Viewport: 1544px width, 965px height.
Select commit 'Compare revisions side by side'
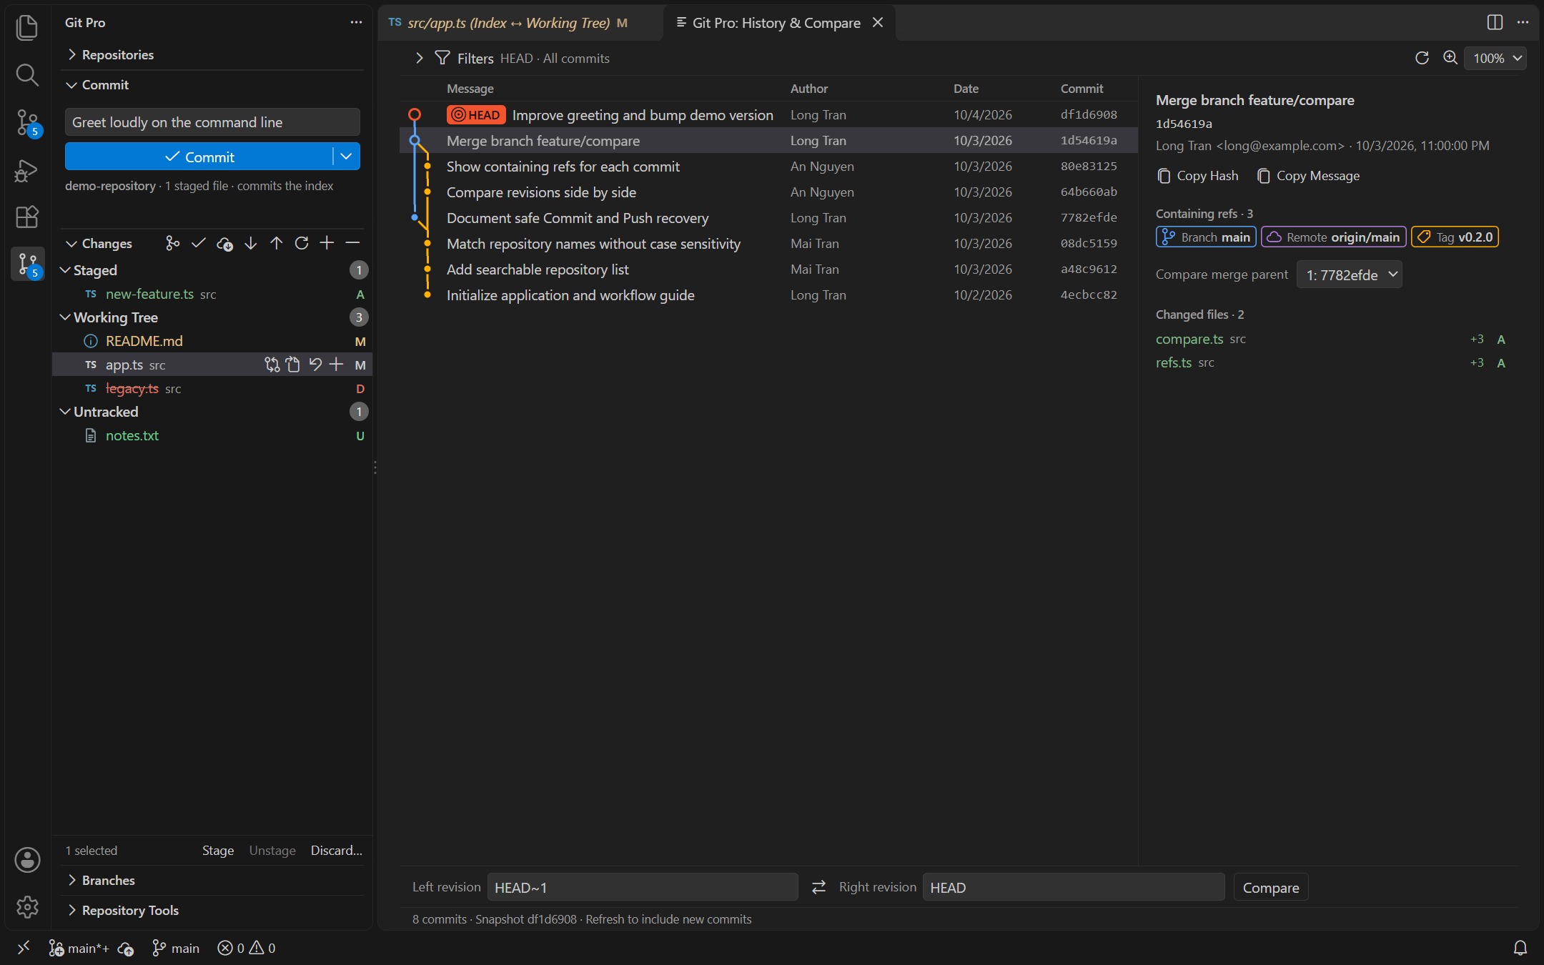(768, 192)
